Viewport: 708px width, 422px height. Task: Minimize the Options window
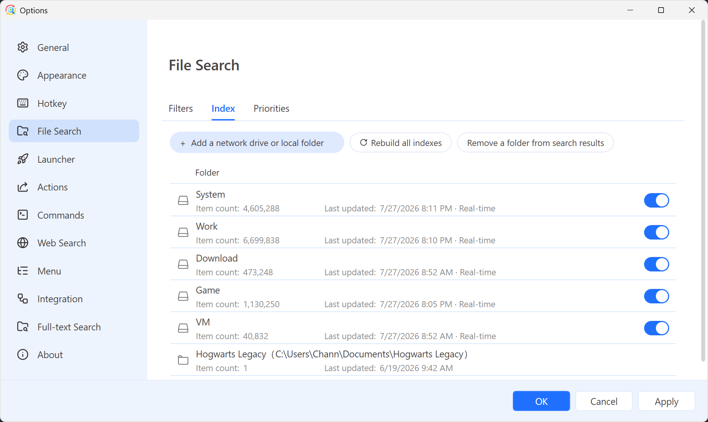pyautogui.click(x=630, y=10)
